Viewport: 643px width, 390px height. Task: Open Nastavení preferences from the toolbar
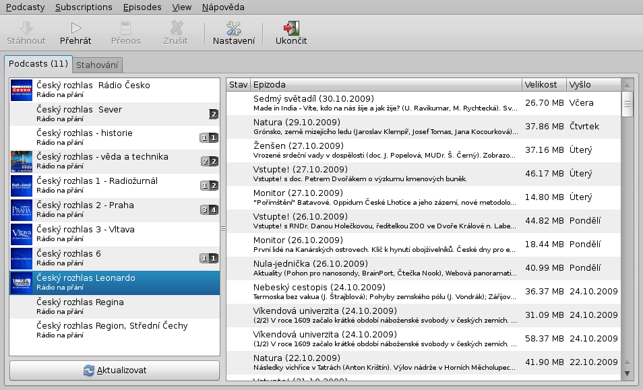[x=234, y=33]
